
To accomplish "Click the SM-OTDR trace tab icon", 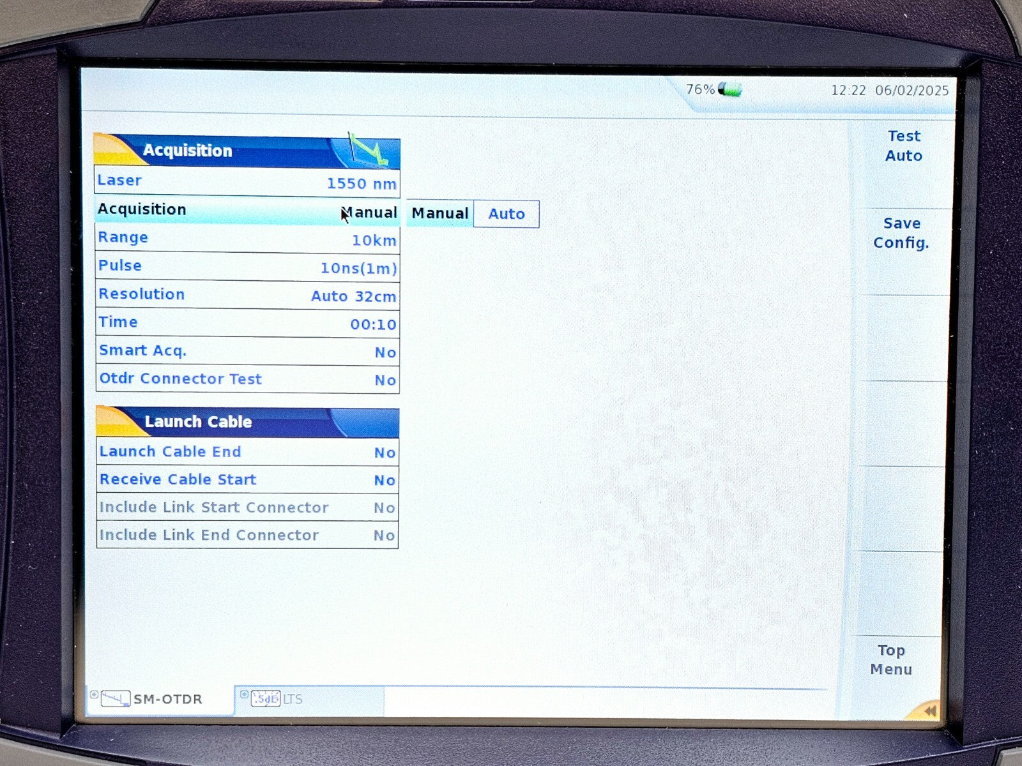I will pyautogui.click(x=116, y=699).
